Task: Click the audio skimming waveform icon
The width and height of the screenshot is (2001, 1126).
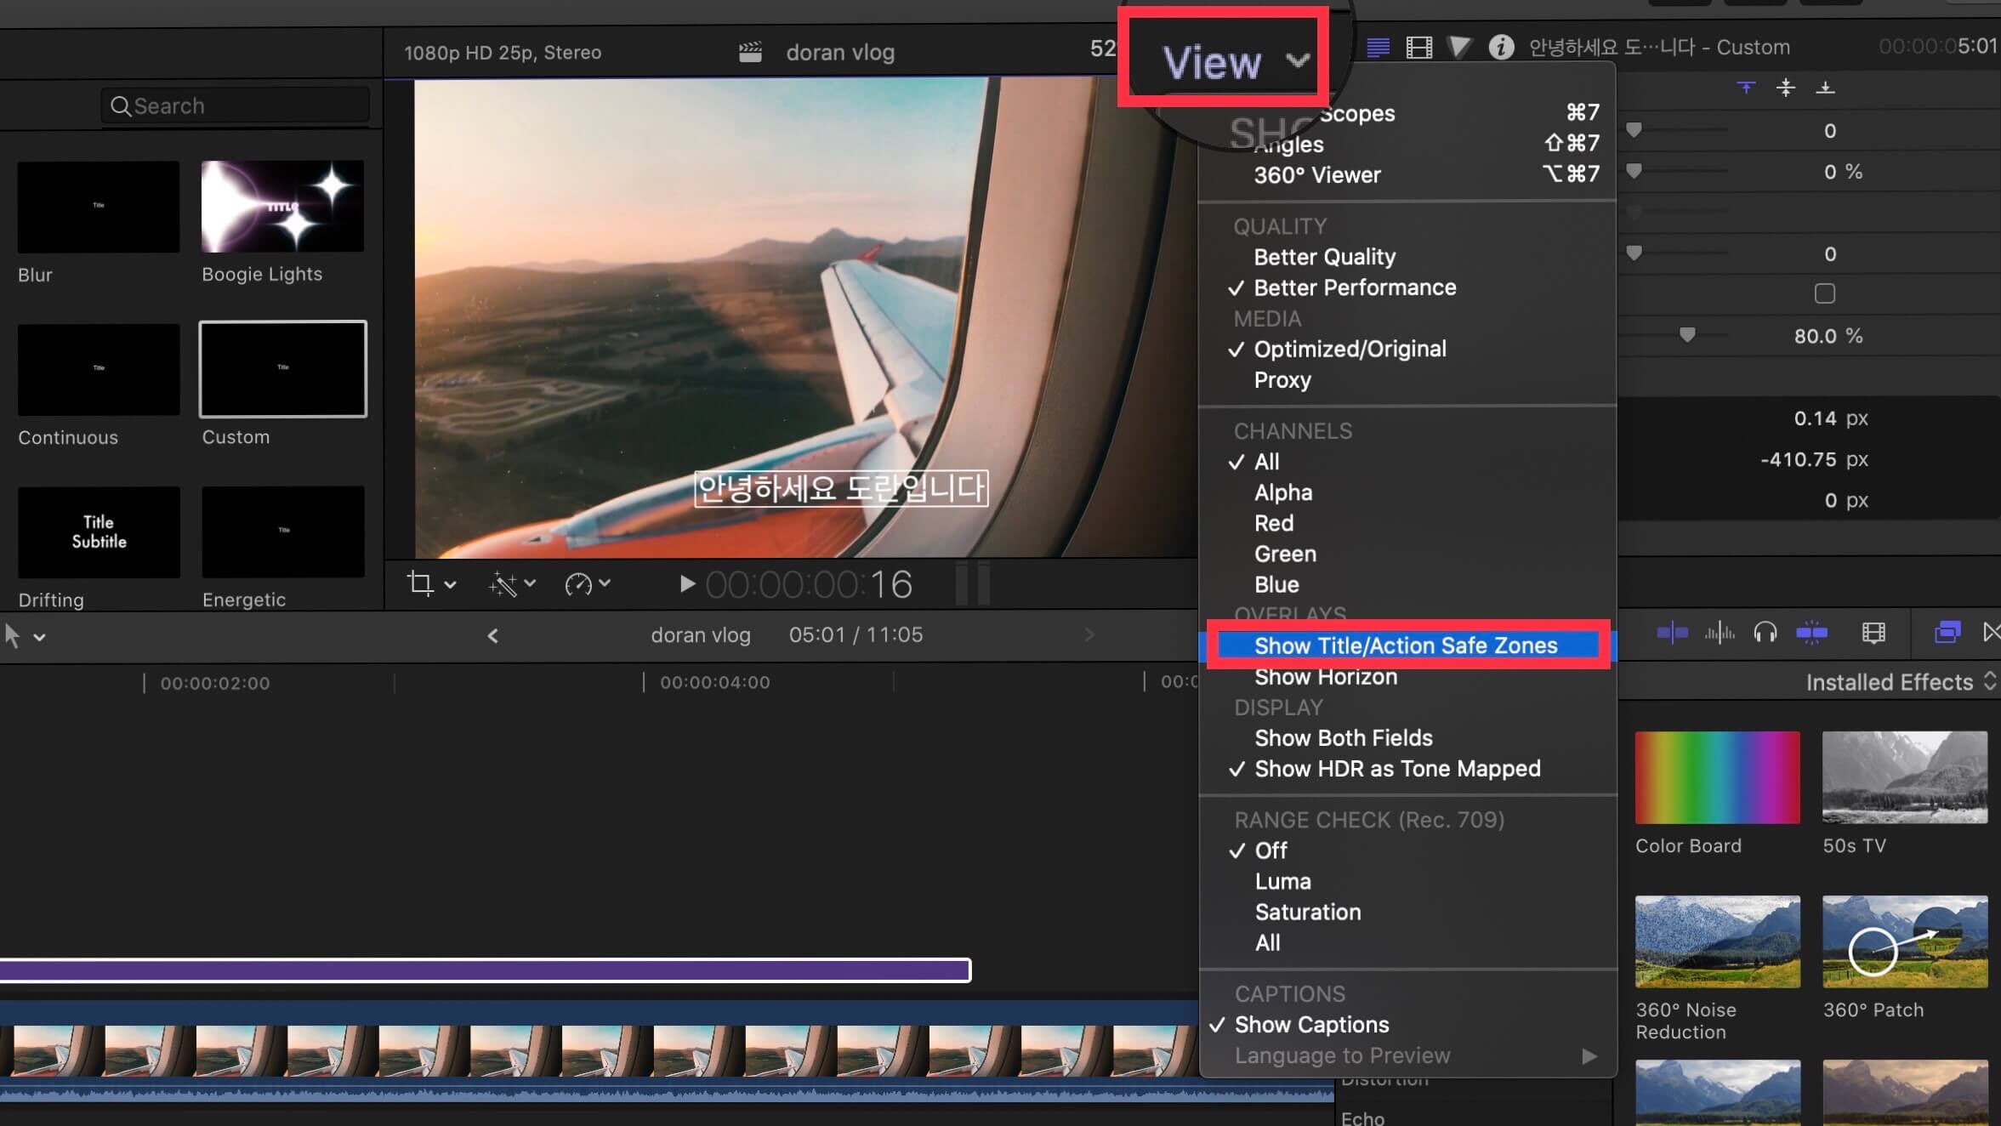Action: [1720, 633]
